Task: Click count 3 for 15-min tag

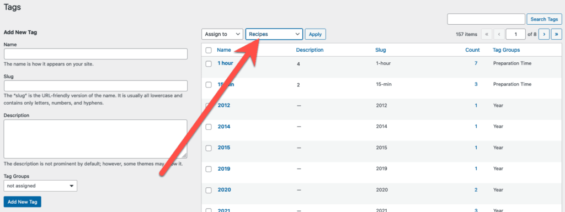Action: point(476,84)
